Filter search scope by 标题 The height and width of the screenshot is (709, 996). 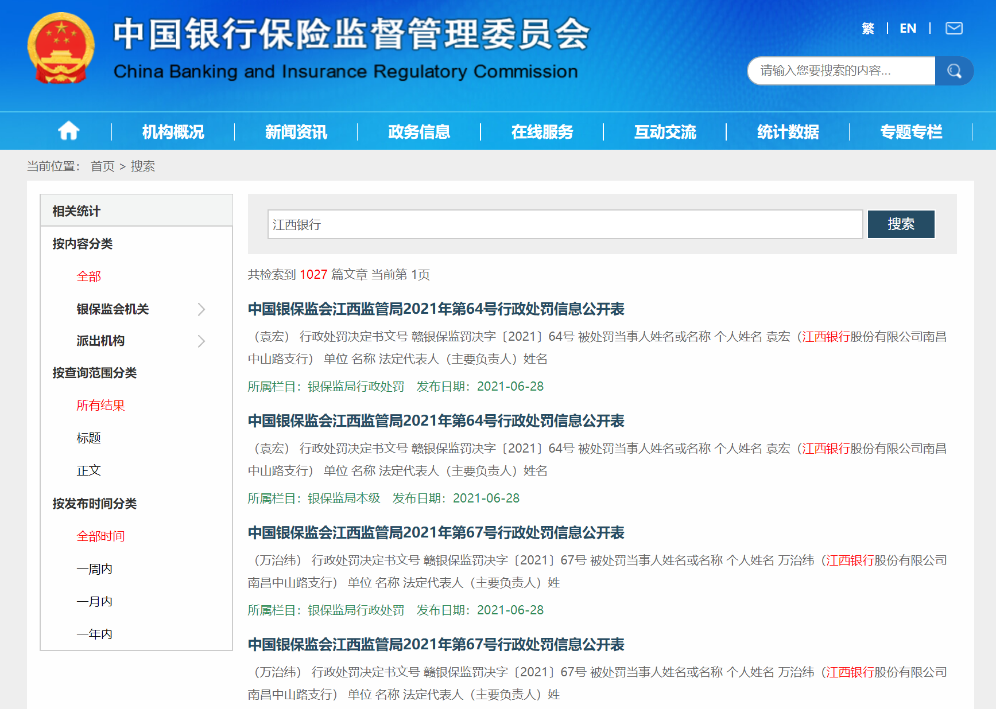(88, 438)
